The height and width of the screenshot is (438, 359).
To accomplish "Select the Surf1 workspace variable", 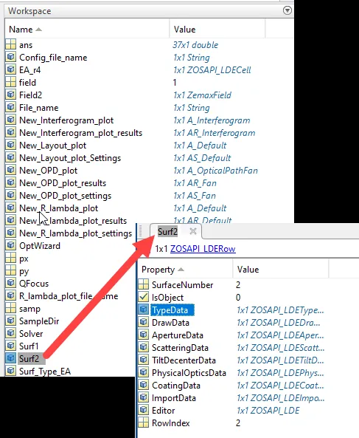I will (29, 346).
